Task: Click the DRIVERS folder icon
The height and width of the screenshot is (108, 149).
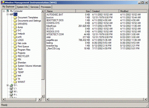Action: point(15,24)
